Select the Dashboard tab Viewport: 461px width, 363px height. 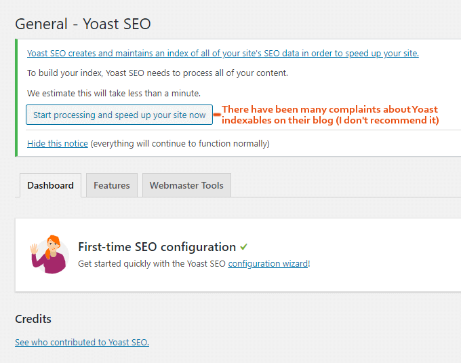[x=51, y=185]
